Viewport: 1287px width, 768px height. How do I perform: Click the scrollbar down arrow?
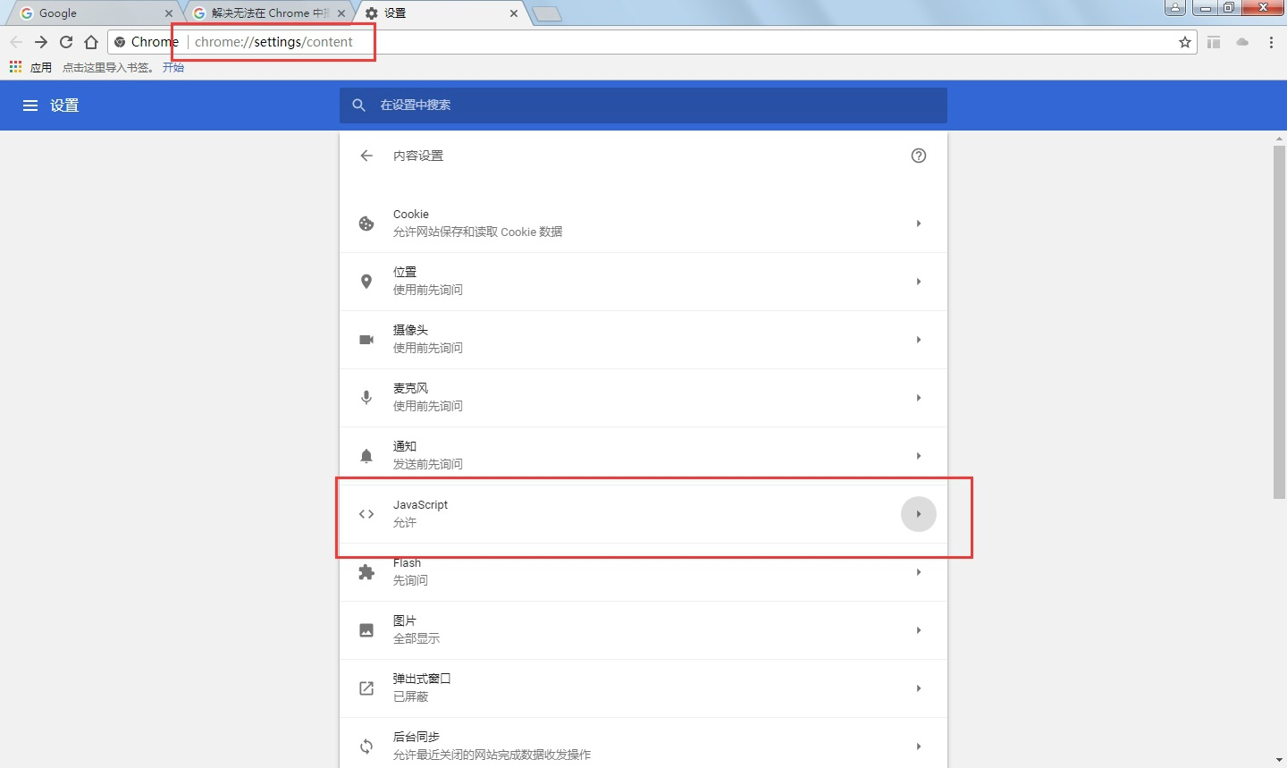click(1279, 762)
